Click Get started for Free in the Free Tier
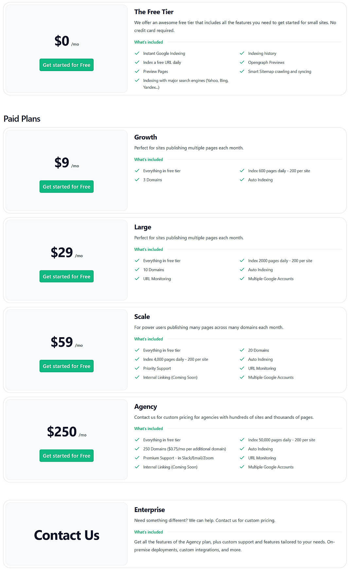Viewport: 350px width, 569px height. point(66,65)
